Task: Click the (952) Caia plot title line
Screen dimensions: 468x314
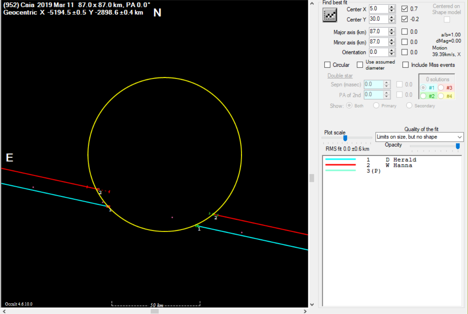Action: [76, 6]
